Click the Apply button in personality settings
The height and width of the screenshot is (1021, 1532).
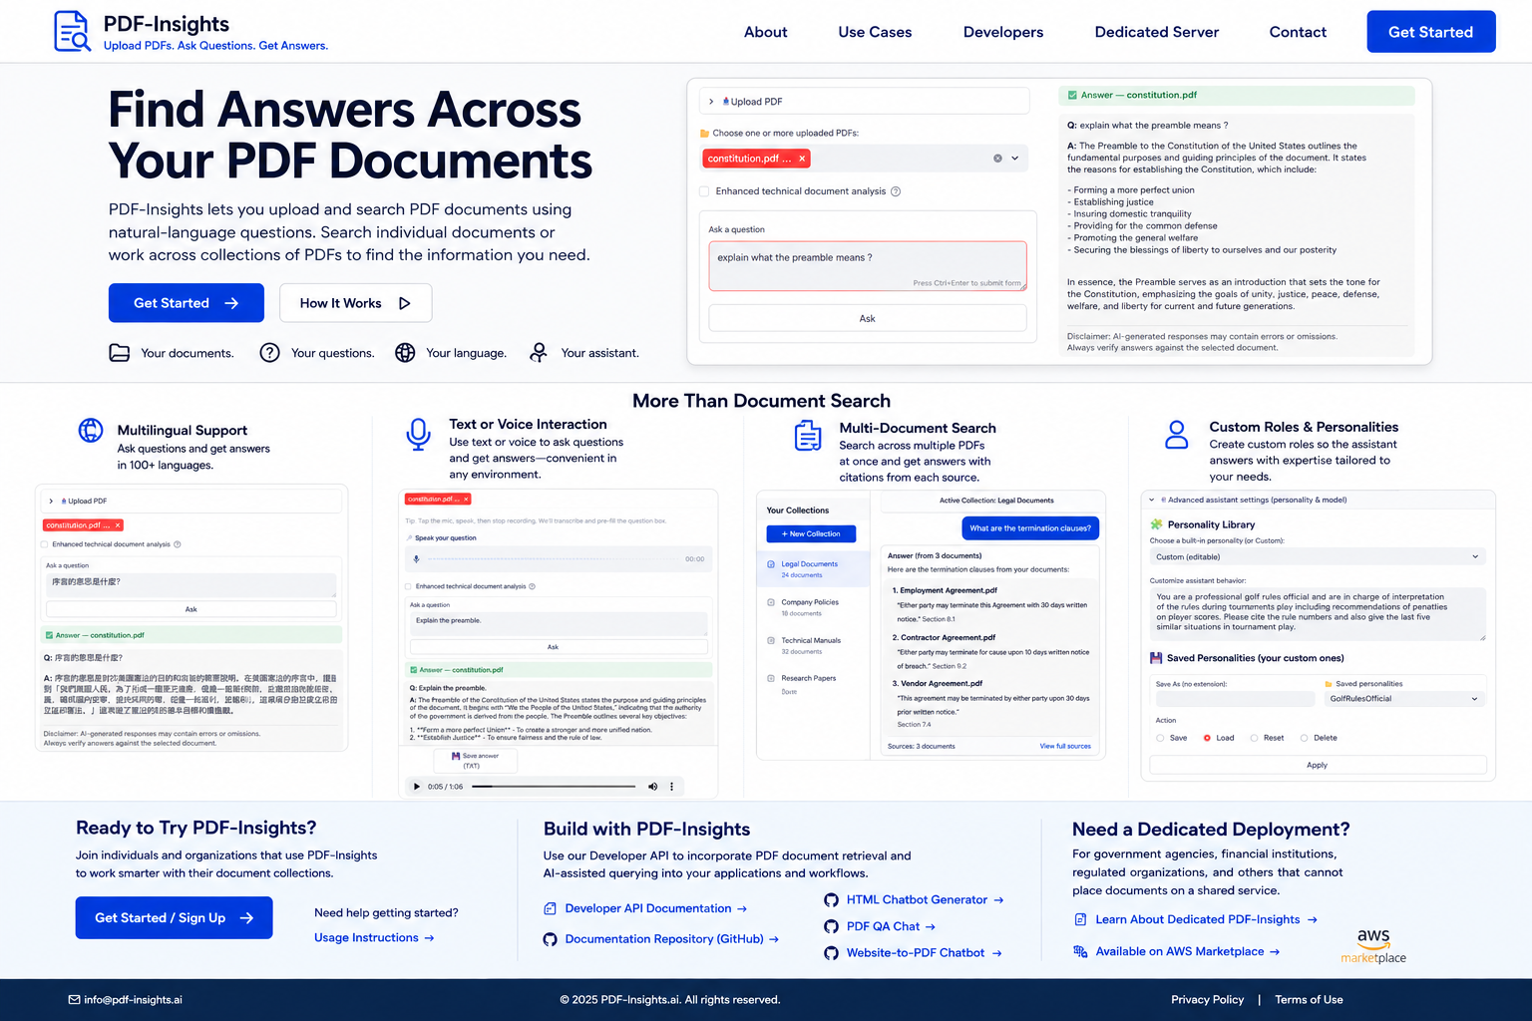pyautogui.click(x=1318, y=766)
